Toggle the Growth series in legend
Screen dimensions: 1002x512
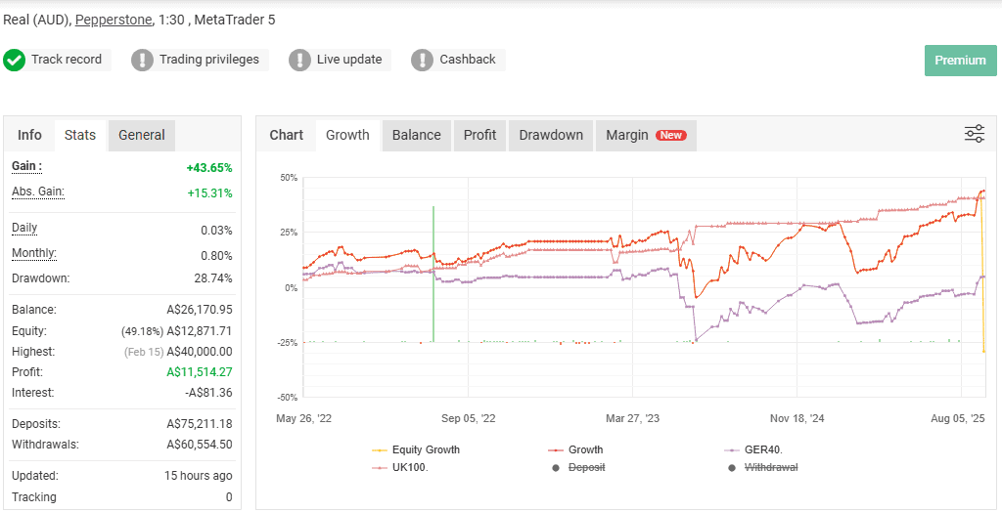pos(585,449)
